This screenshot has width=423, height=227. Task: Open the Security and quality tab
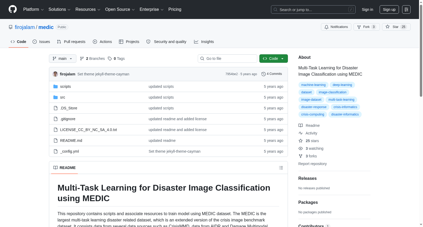click(x=166, y=42)
